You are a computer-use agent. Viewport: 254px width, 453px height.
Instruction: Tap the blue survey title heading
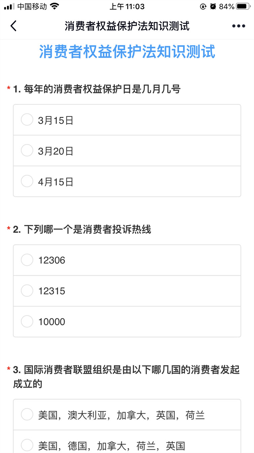point(127,52)
